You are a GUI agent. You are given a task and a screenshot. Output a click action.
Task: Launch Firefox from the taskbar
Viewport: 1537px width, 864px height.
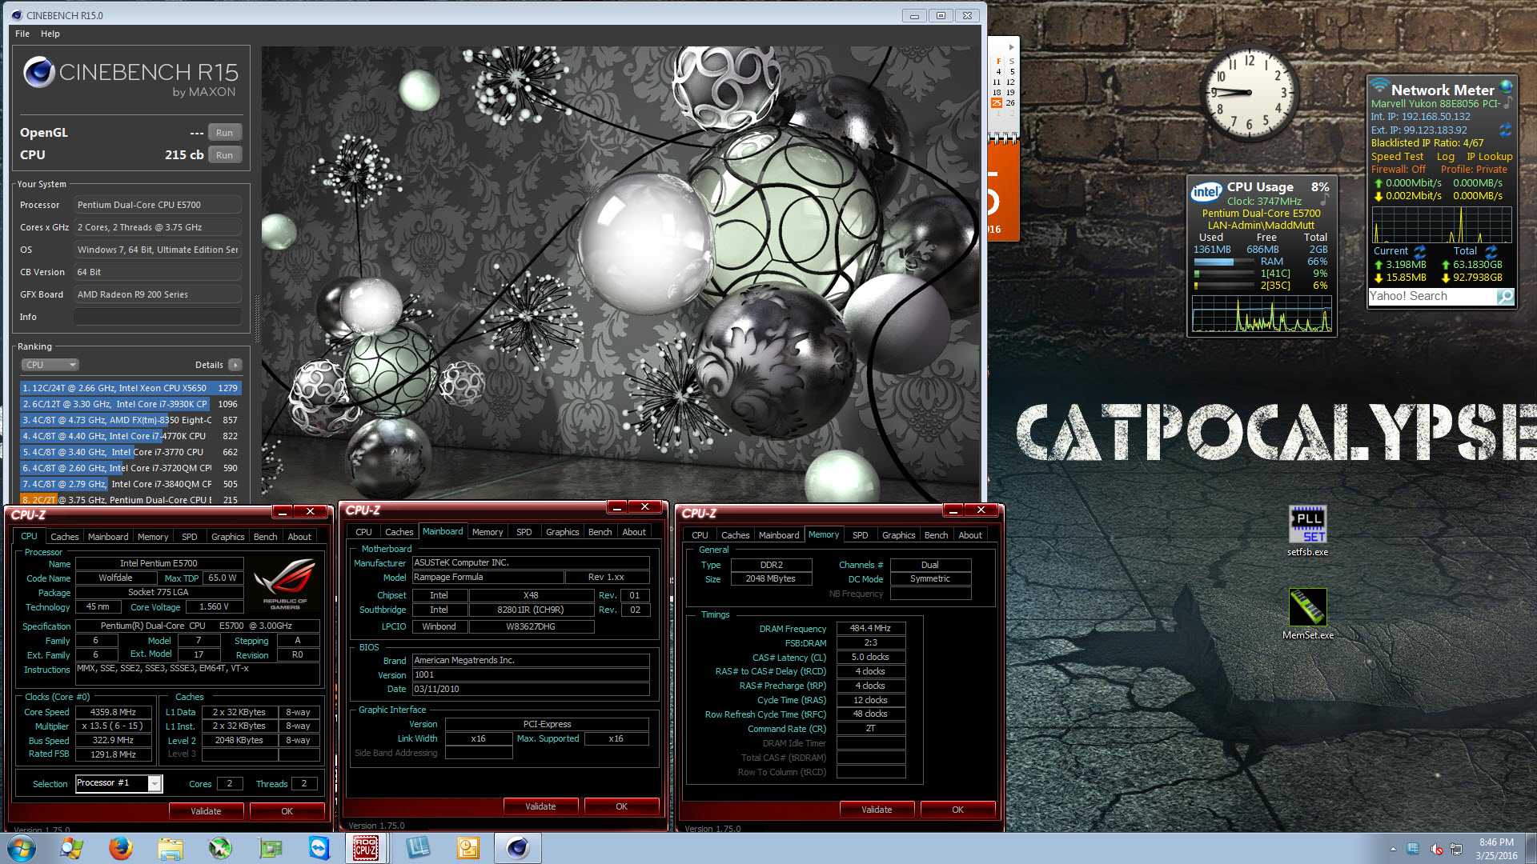[121, 848]
